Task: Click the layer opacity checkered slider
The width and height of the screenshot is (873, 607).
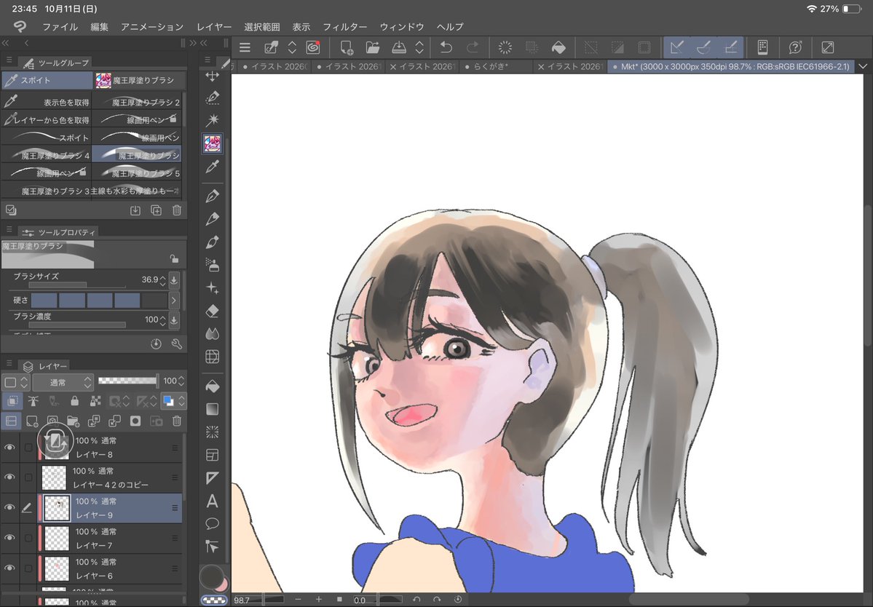Action: 128,381
